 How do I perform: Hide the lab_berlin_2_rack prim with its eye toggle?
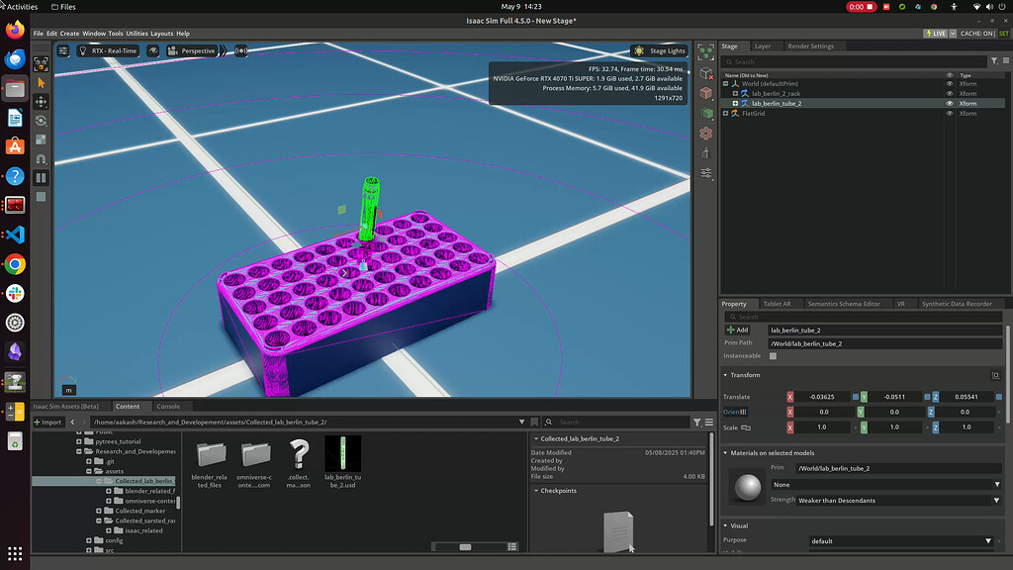[949, 94]
